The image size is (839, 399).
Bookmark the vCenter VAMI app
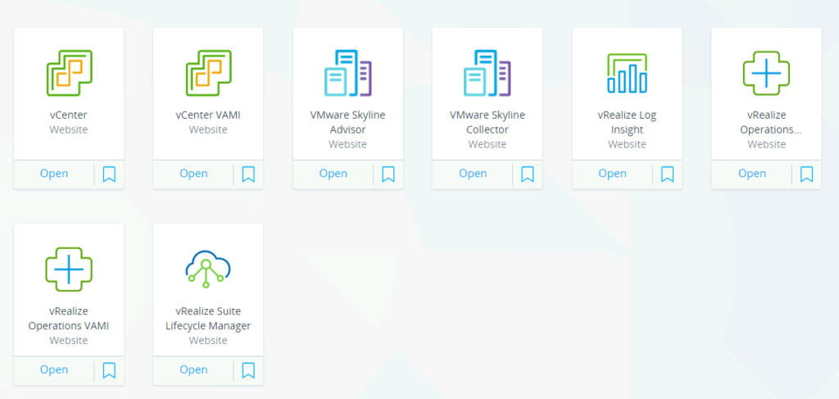pyautogui.click(x=248, y=175)
